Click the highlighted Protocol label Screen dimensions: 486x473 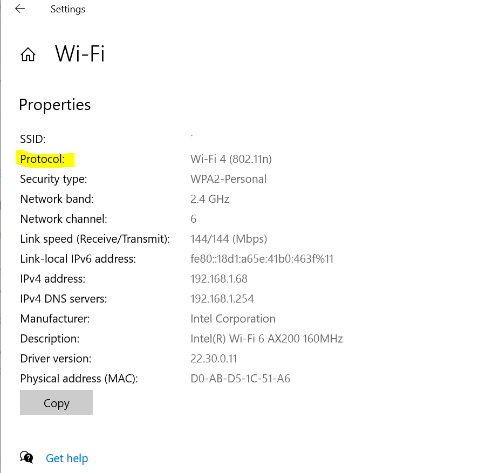[43, 159]
